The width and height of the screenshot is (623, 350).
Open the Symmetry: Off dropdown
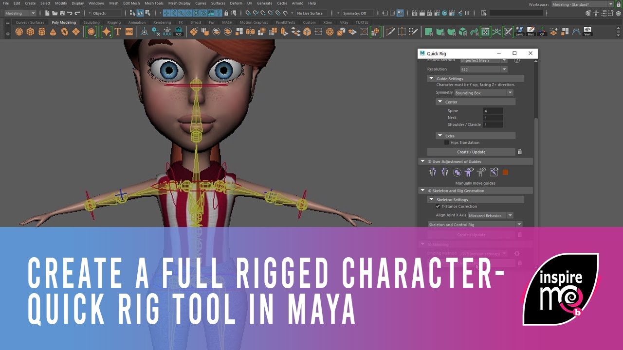pos(359,13)
